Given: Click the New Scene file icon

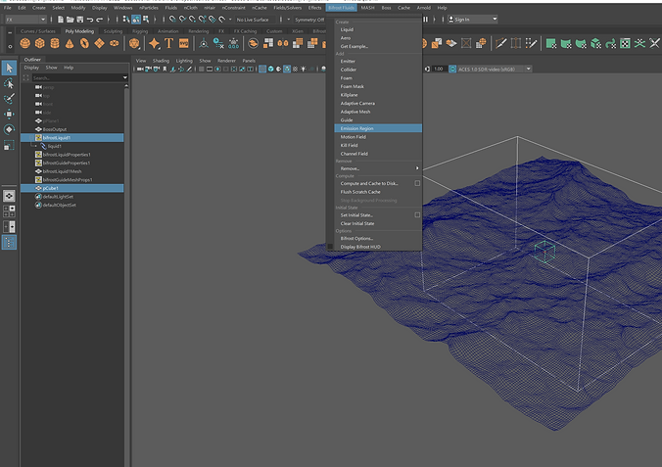Looking at the screenshot, I should click(61, 20).
